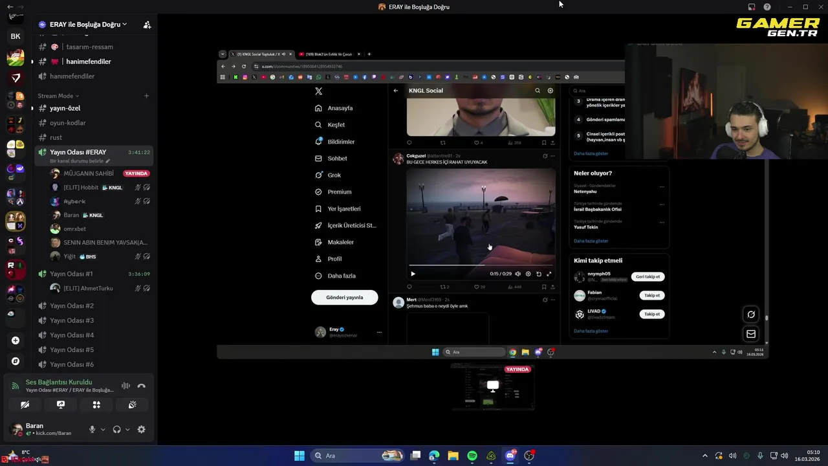Viewport: 828px width, 466px height.
Task: Open the activities launcher icon
Action: pyautogui.click(x=96, y=405)
